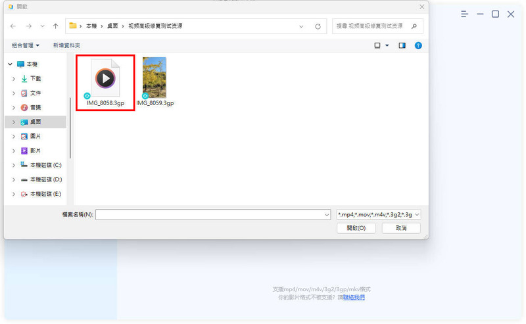This screenshot has width=526, height=324.
Task: Click file name IMG_8059.3gp label
Action: tap(155, 103)
